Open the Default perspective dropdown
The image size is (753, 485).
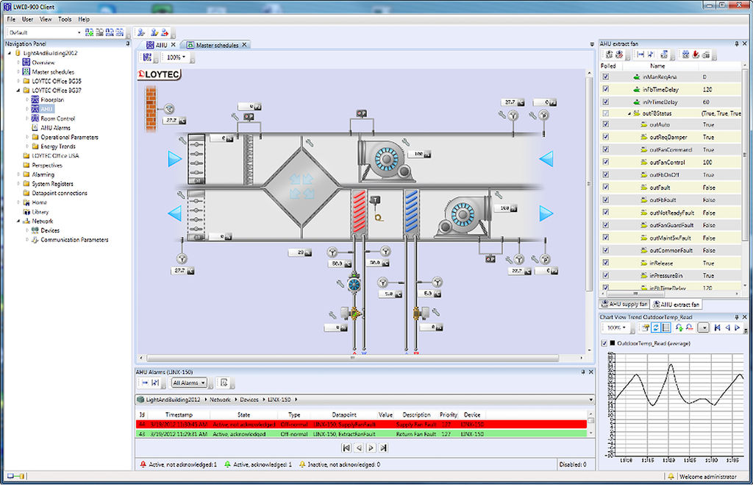click(x=79, y=32)
